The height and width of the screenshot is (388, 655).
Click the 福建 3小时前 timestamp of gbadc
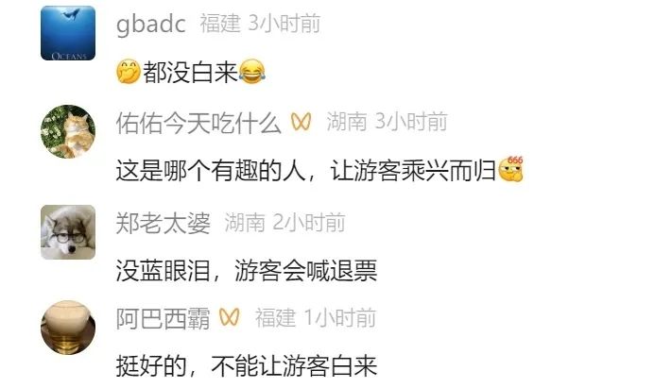click(260, 23)
